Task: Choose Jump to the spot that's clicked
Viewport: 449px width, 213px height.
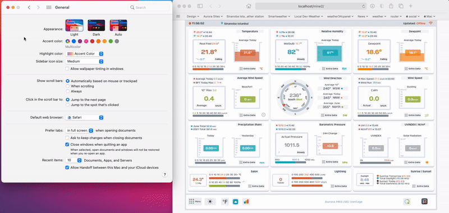Action: tap(67, 105)
